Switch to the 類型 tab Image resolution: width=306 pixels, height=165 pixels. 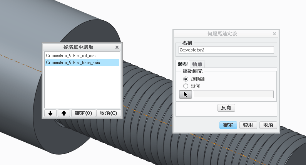click(182, 64)
